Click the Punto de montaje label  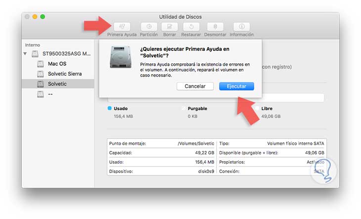pyautogui.click(x=128, y=143)
